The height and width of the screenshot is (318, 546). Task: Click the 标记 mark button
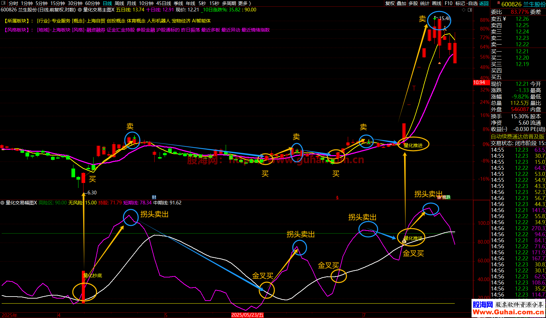tap(460, 3)
